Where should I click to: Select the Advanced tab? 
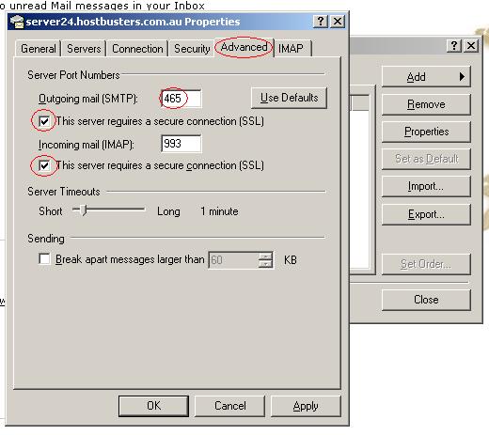click(244, 47)
